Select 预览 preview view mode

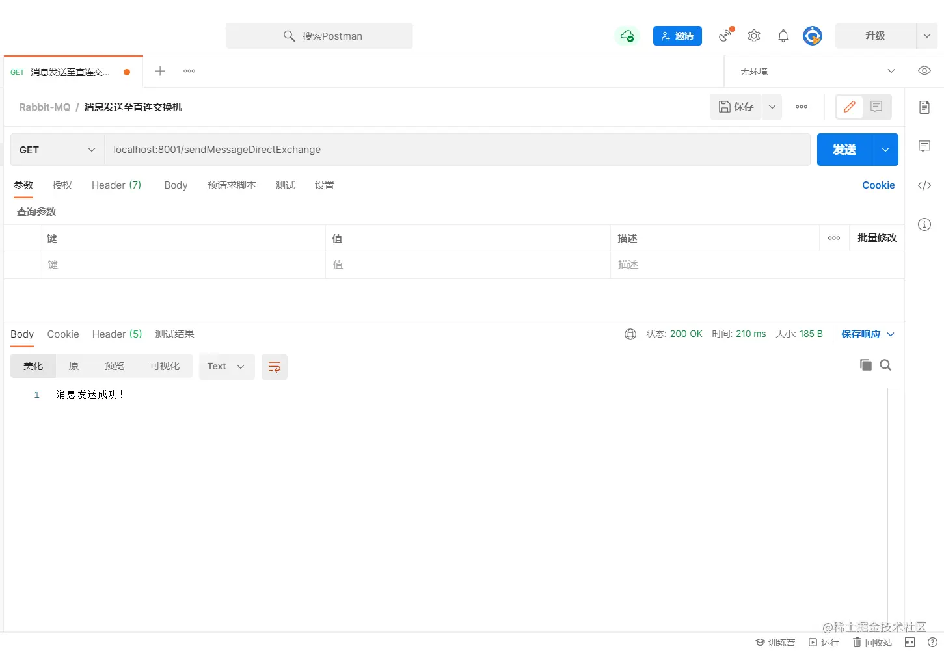[115, 366]
